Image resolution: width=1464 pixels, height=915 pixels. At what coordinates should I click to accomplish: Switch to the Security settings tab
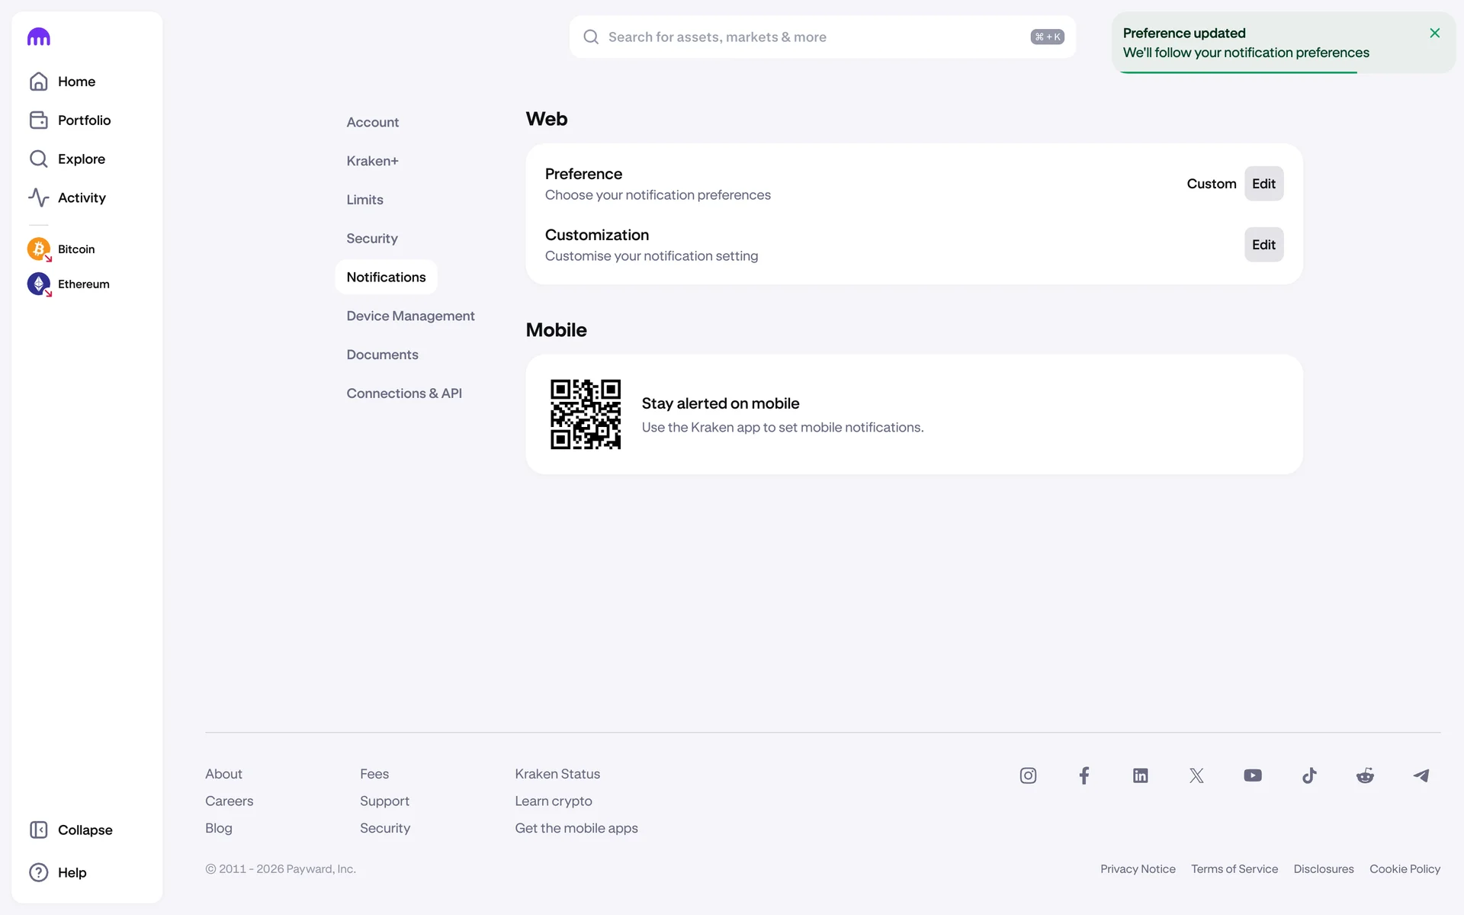click(x=372, y=239)
